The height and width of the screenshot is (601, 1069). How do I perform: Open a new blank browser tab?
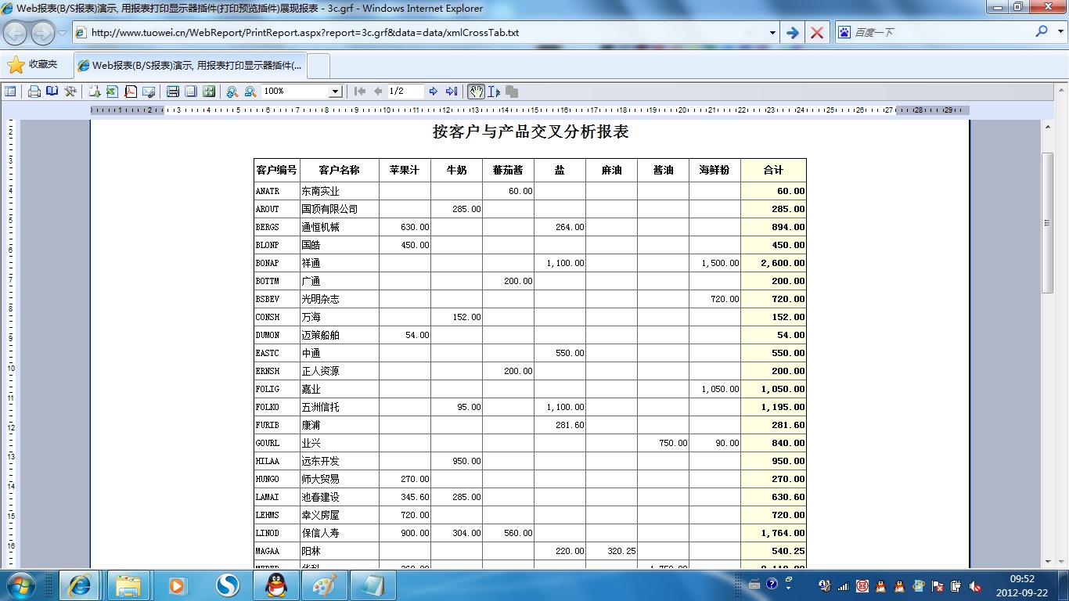point(319,66)
